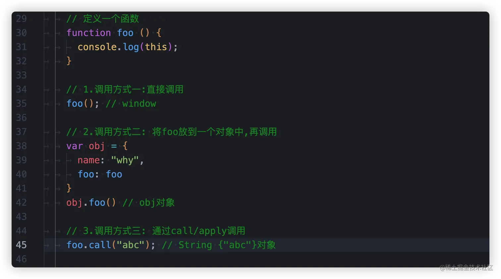
Task: Click the "function" keyword on line 30
Action: click(88, 33)
